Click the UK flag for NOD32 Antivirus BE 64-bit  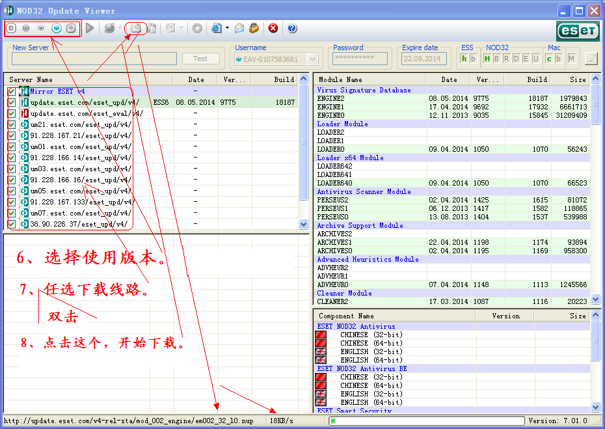(321, 402)
